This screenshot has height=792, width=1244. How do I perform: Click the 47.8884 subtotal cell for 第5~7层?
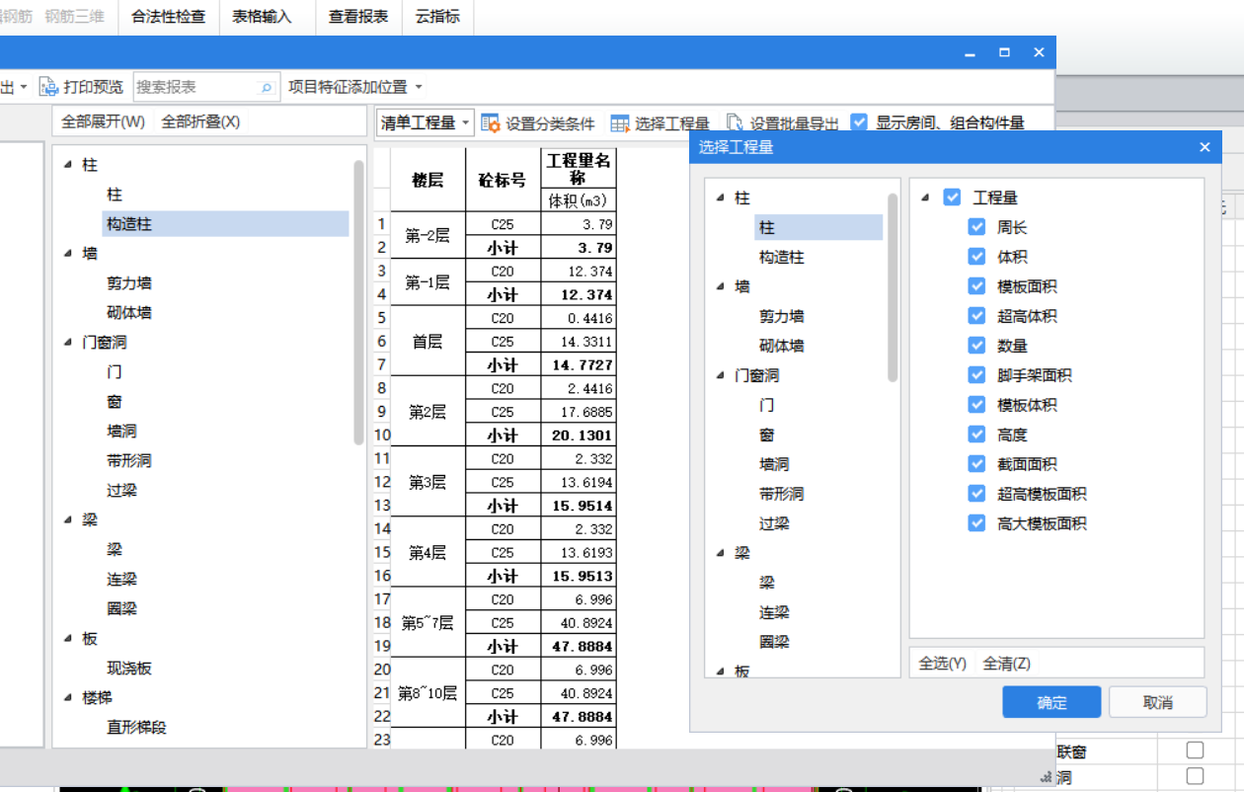coord(579,646)
